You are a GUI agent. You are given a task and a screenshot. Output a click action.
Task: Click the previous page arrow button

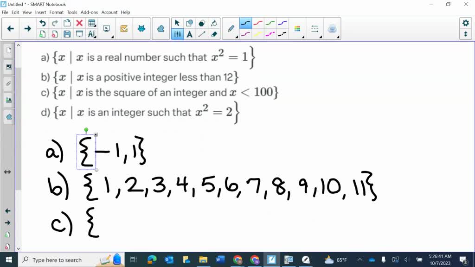(10, 28)
